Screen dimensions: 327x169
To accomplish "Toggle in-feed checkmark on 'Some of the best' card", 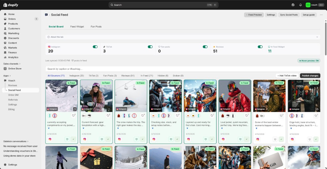I will pyautogui.click(x=281, y=139).
